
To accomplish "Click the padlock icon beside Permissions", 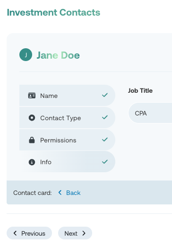I will tap(32, 140).
